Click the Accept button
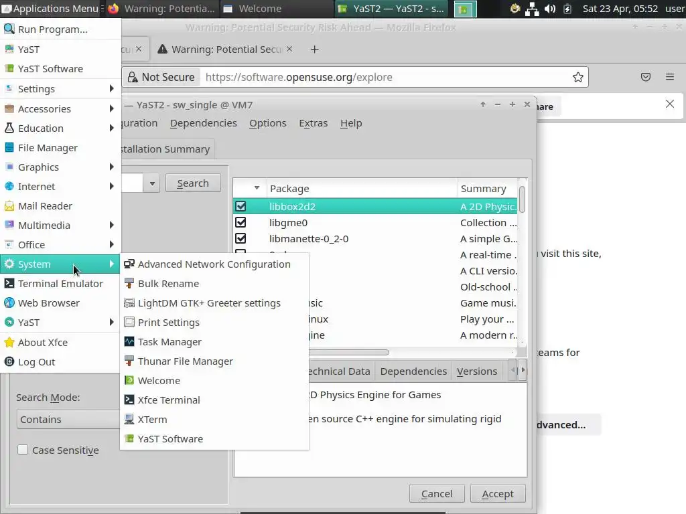The width and height of the screenshot is (686, 514). pyautogui.click(x=498, y=493)
